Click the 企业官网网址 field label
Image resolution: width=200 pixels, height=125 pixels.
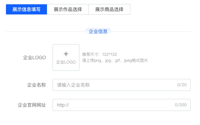click(x=32, y=105)
